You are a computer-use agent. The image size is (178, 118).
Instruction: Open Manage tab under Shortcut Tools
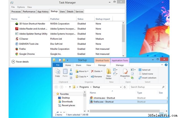tap(102, 65)
